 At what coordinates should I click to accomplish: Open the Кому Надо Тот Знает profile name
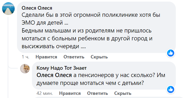62,68
